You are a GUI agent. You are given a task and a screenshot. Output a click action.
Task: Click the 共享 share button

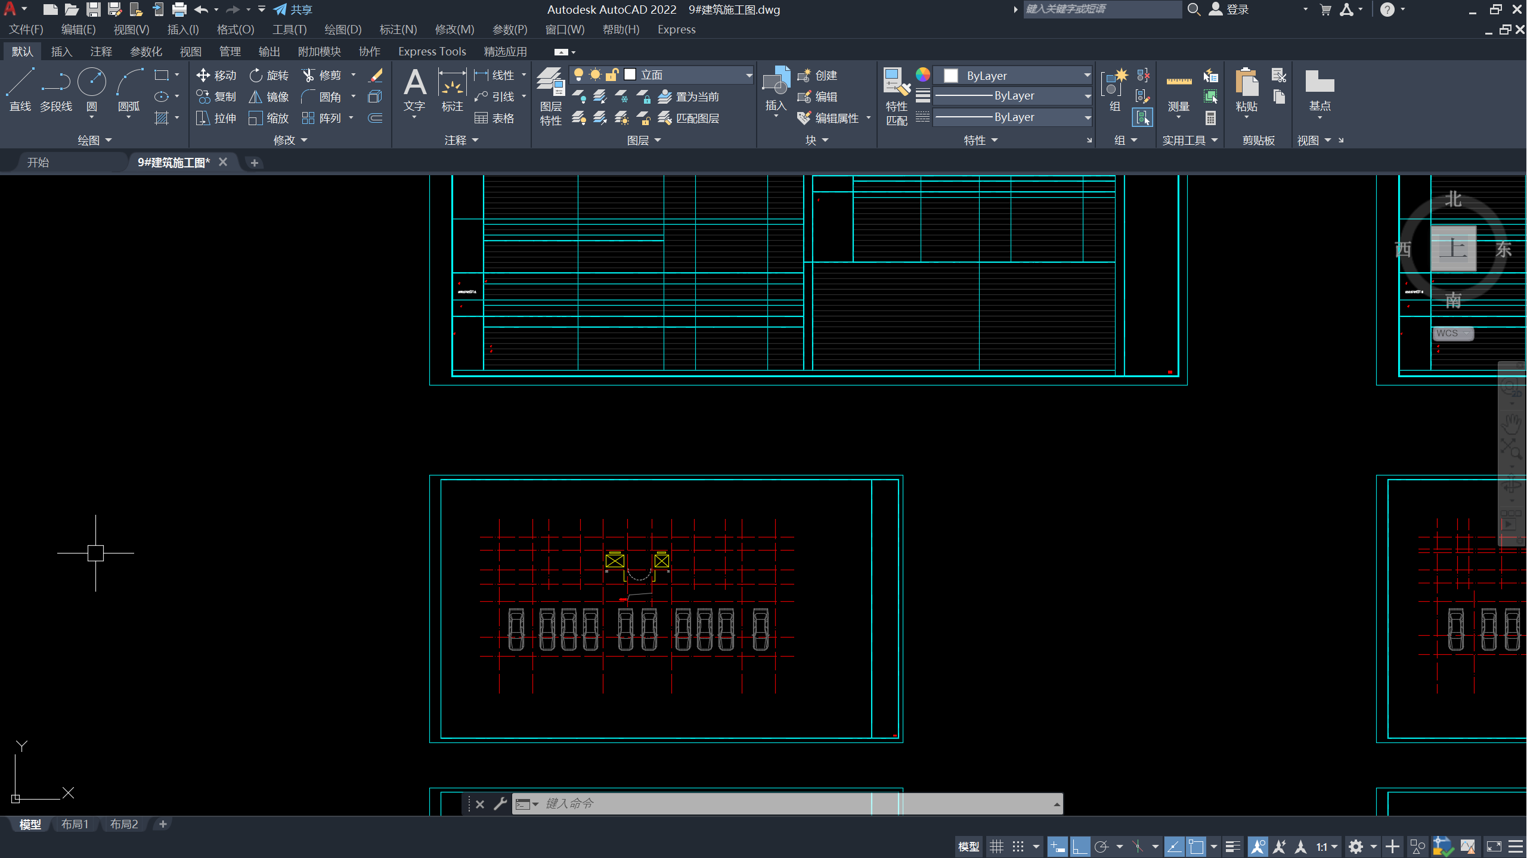(293, 10)
